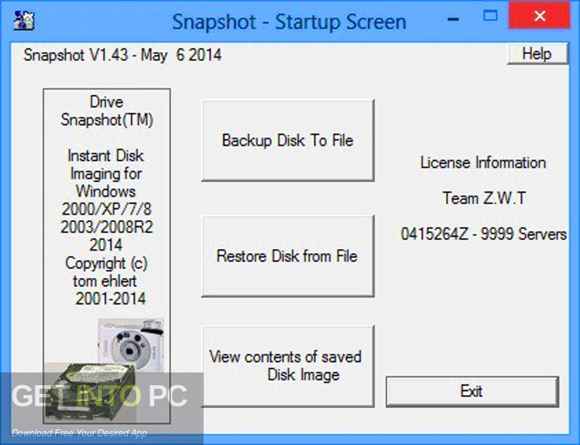Image resolution: width=580 pixels, height=445 pixels.
Task: Open View contents of saved Disk Image
Action: click(287, 366)
